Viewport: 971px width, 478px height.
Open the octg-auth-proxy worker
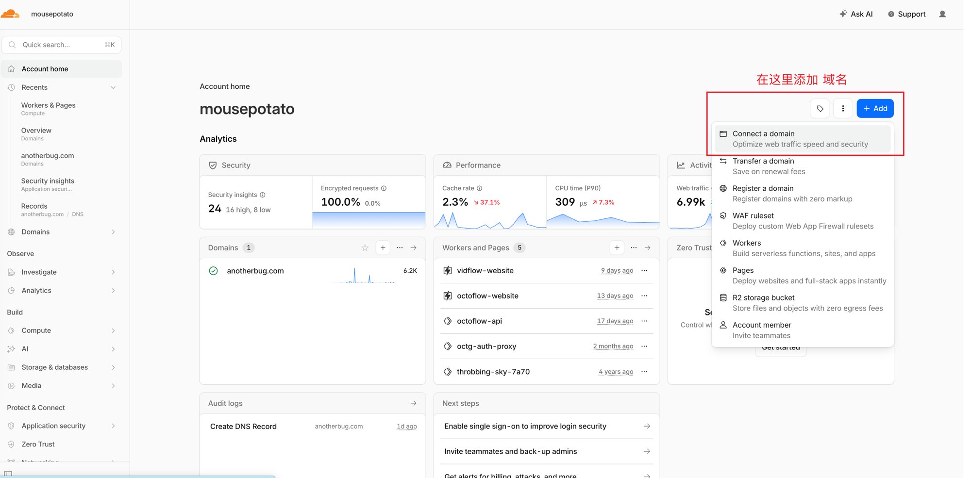coord(486,346)
